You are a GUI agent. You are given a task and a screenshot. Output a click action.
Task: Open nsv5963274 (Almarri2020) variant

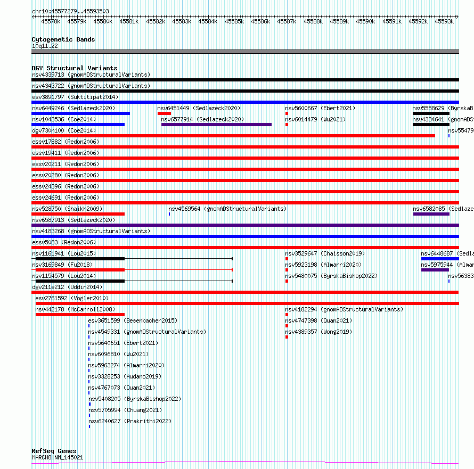126,365
